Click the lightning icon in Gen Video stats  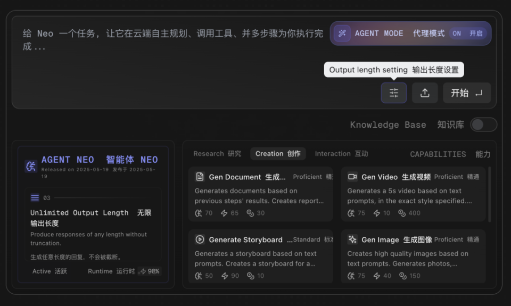376,213
